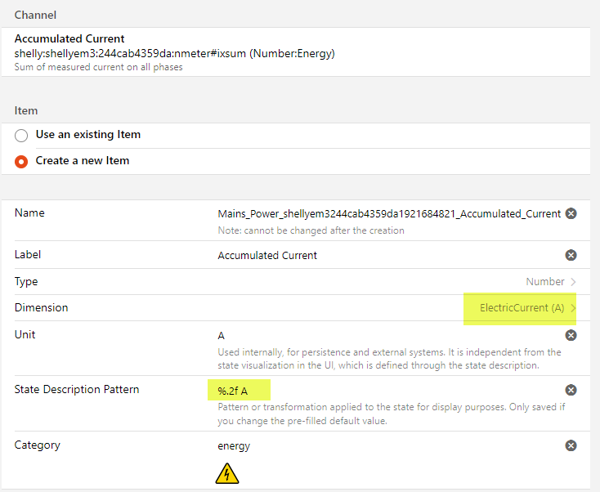600x492 pixels.
Task: Clear the Name field with its X icon
Action: (571, 213)
